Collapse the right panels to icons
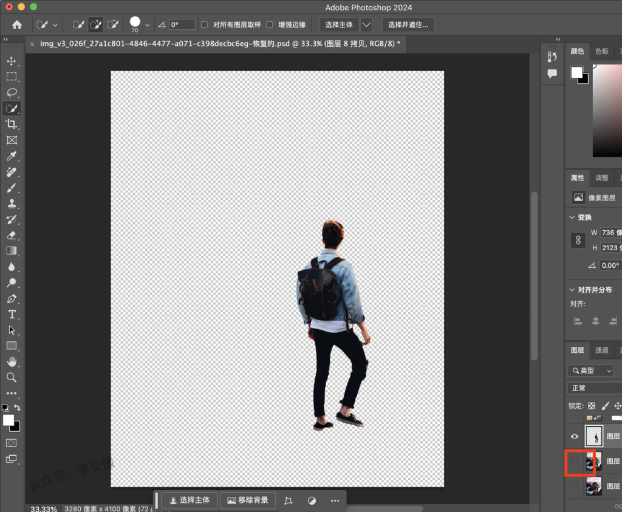 [558, 39]
